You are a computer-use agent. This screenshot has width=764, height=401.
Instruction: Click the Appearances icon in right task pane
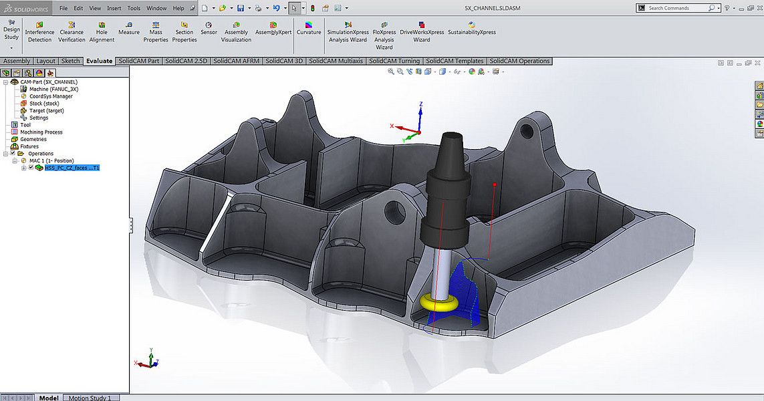click(x=759, y=124)
